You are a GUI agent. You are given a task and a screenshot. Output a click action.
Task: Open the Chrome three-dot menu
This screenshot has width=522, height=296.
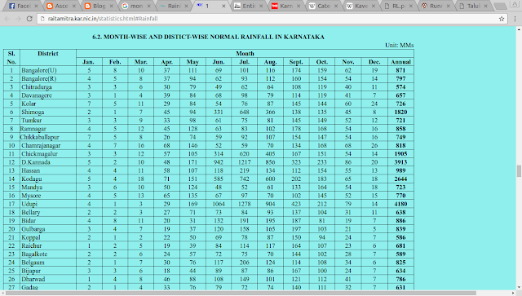(515, 19)
